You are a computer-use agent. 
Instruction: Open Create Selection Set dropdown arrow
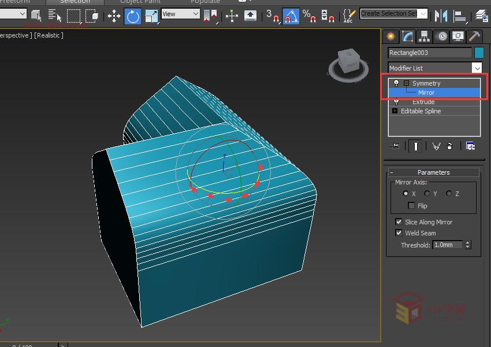(423, 13)
